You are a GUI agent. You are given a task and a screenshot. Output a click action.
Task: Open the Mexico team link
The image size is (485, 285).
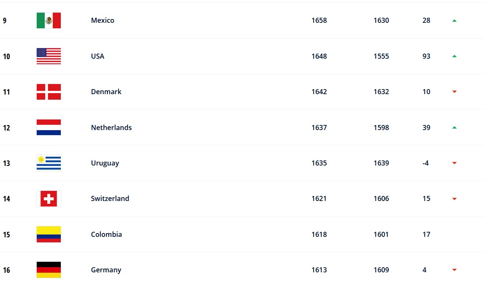pos(103,20)
